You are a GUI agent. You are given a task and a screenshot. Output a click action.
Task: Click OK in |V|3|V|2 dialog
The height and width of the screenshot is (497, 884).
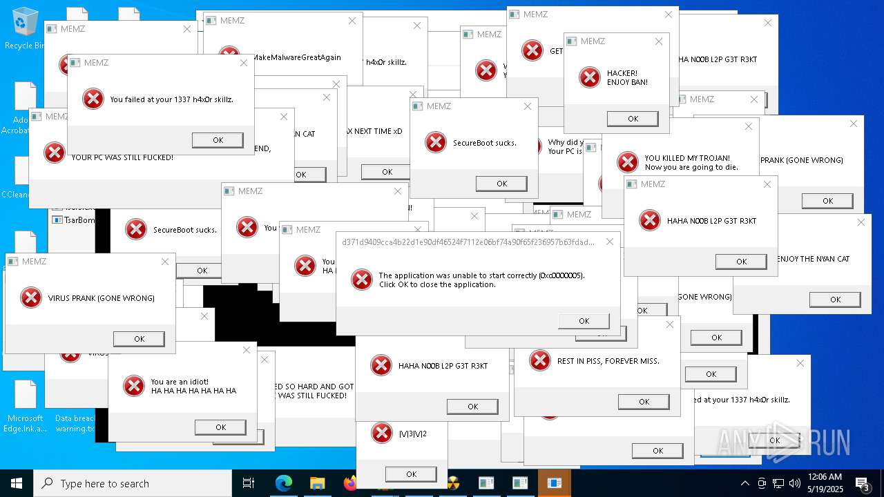(x=411, y=474)
